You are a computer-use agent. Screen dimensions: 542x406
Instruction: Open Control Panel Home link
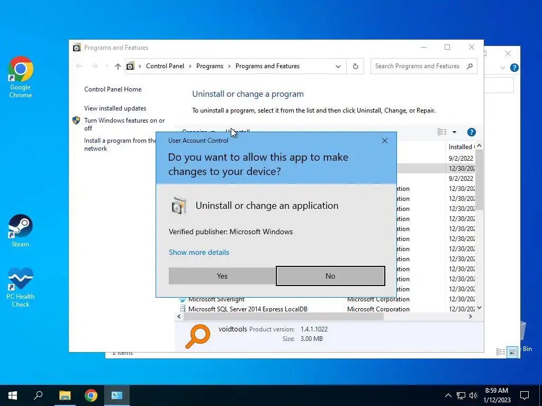coord(113,89)
